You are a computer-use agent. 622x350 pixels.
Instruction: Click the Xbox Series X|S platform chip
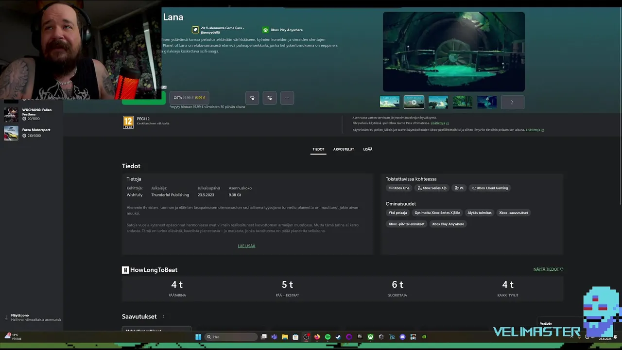[x=432, y=188]
